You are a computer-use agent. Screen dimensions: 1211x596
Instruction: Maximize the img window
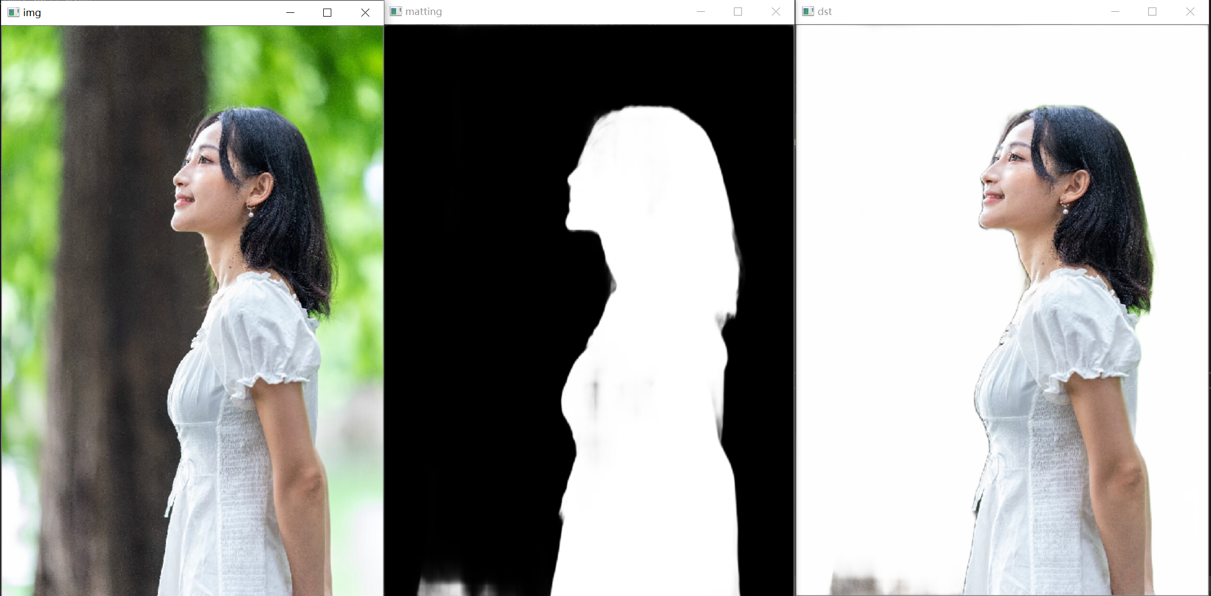(x=328, y=12)
